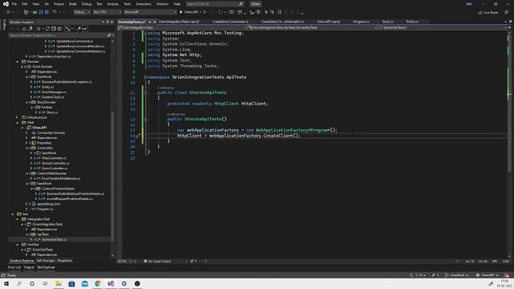Open the Error List tab
The image size is (514, 289).
click(14, 267)
